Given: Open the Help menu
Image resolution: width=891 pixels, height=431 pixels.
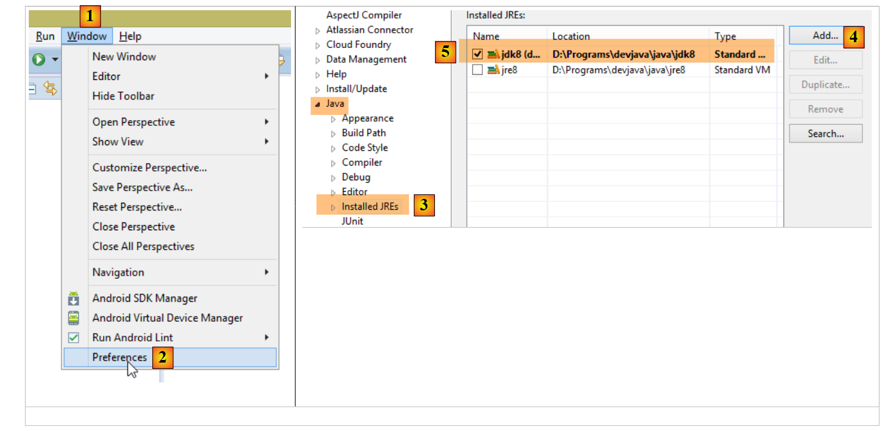Looking at the screenshot, I should point(130,36).
